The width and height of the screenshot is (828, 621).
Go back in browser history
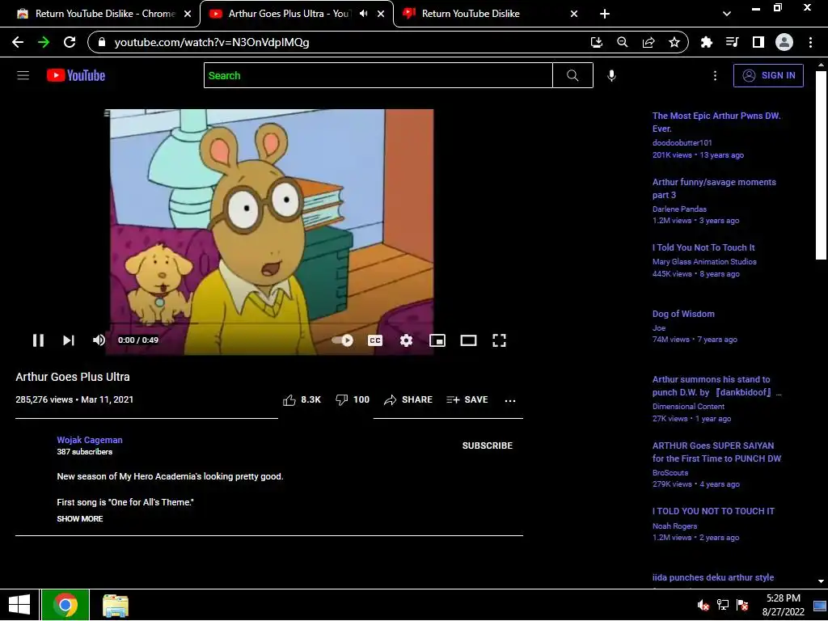(x=18, y=42)
